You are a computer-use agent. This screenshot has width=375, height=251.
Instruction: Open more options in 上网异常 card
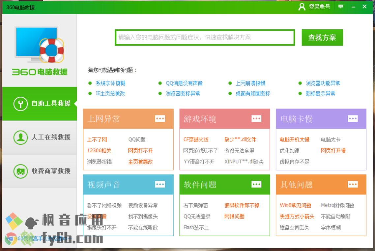pyautogui.click(x=160, y=118)
